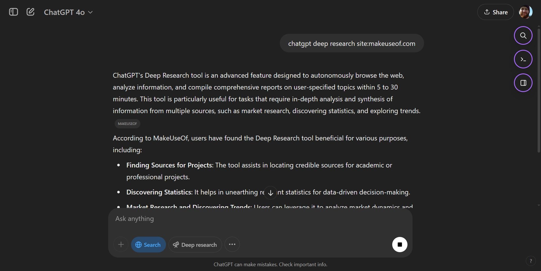The height and width of the screenshot is (271, 541).
Task: Start a new chat with the compose icon
Action: pos(30,12)
